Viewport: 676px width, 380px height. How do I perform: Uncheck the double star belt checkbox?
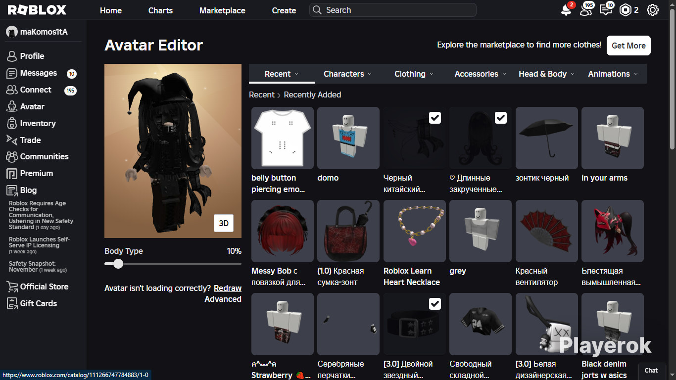pos(435,304)
